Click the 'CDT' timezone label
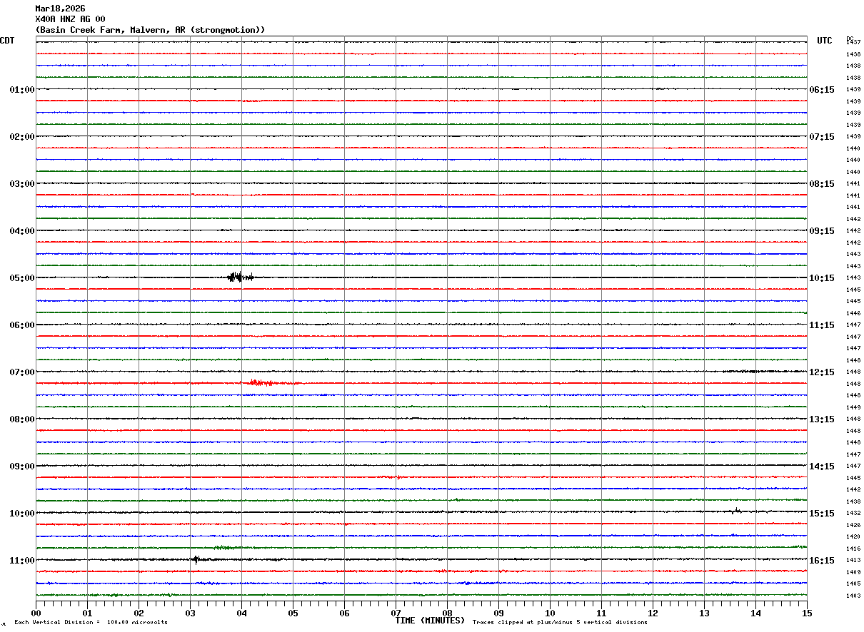The width and height of the screenshot is (864, 632). click(7, 41)
